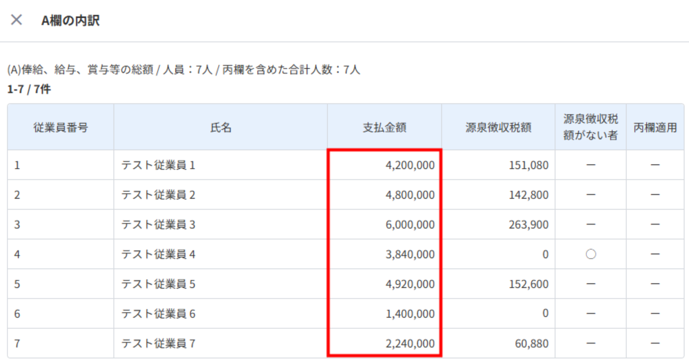Click the withholding tax value 151,080
Image resolution: width=689 pixels, height=361 pixels.
(528, 165)
